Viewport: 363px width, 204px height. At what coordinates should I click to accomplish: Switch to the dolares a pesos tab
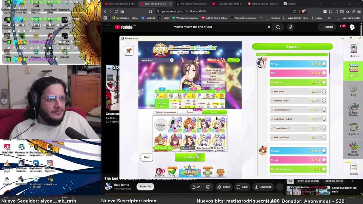point(263,4)
